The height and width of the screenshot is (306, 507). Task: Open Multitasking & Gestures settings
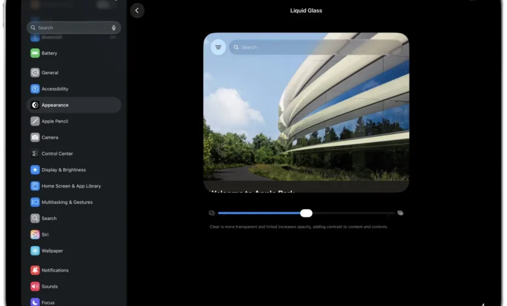click(73, 202)
